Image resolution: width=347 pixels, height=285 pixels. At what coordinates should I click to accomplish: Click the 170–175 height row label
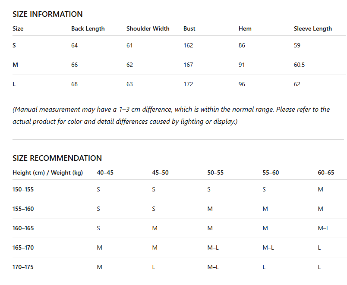23,267
